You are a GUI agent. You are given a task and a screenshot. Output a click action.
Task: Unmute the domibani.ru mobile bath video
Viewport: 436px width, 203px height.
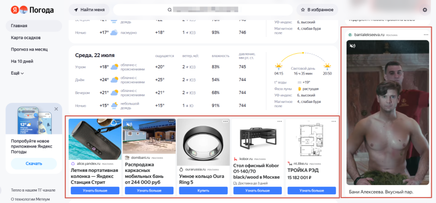click(x=129, y=125)
